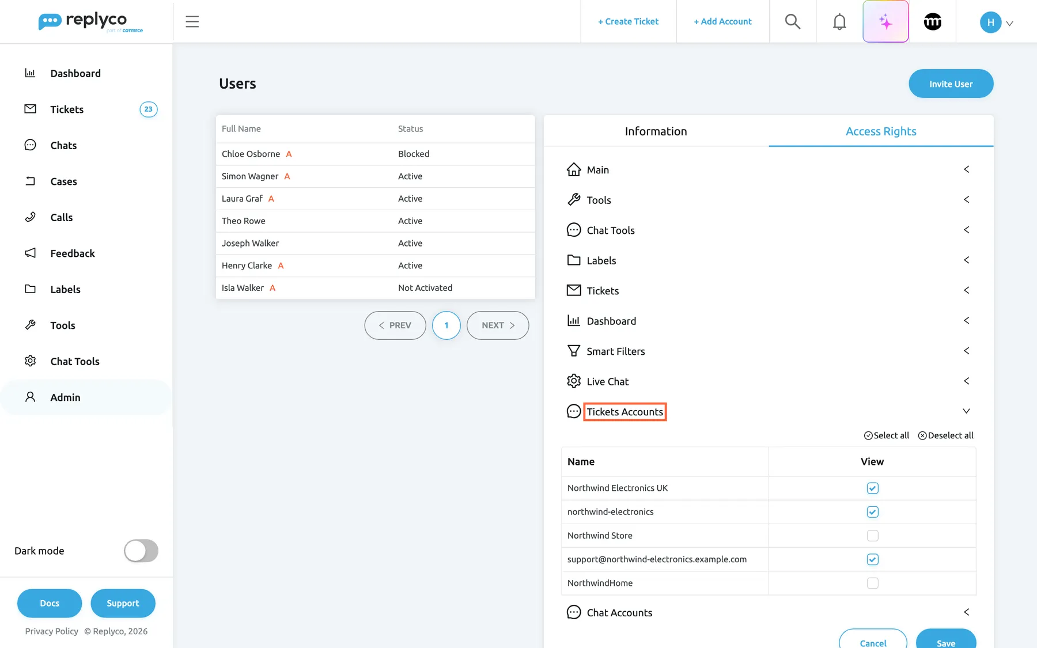Select the Access Rights tab

pos(881,131)
